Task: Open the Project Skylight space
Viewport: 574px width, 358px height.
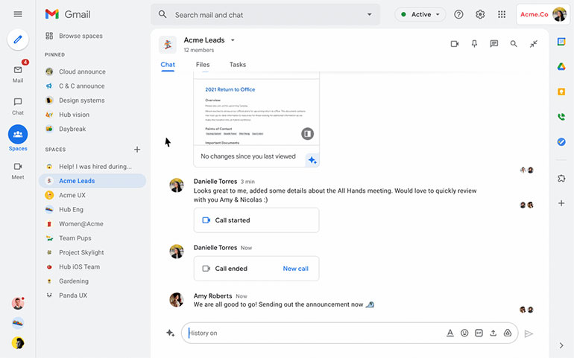Action: pyautogui.click(x=92, y=252)
